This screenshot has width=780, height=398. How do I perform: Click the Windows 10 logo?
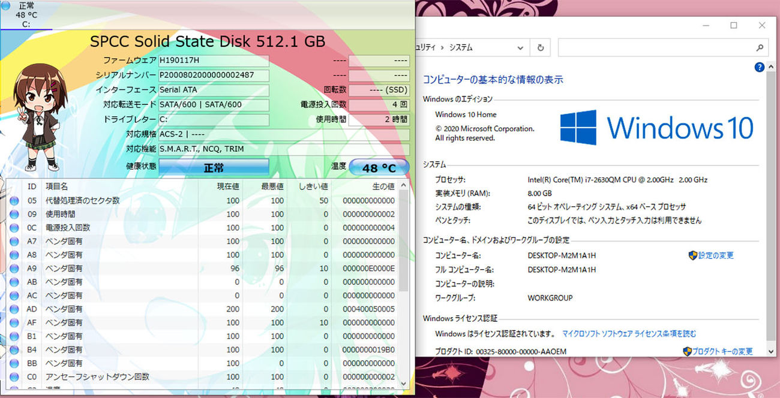click(x=656, y=127)
